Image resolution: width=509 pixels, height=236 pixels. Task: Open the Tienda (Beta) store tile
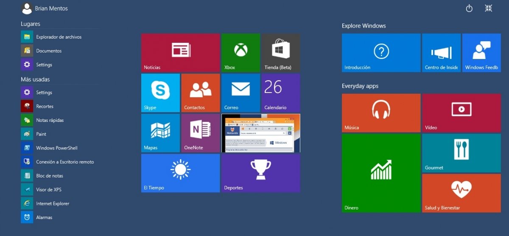pos(281,53)
